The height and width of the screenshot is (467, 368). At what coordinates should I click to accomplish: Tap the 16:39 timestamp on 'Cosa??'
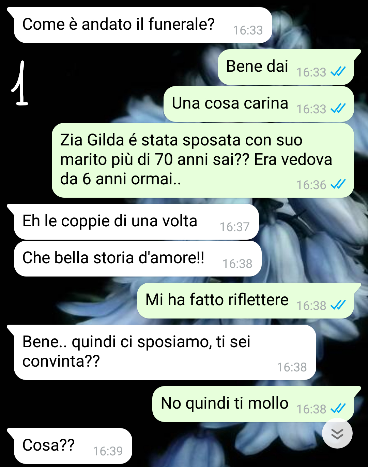point(108,451)
